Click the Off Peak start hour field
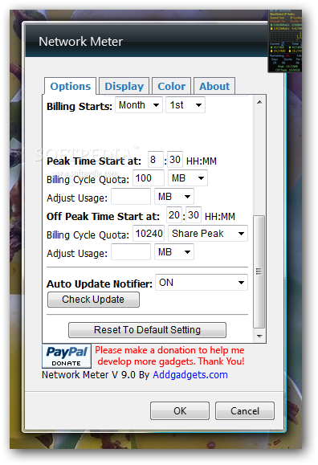The height and width of the screenshot is (465, 318). coord(174,214)
